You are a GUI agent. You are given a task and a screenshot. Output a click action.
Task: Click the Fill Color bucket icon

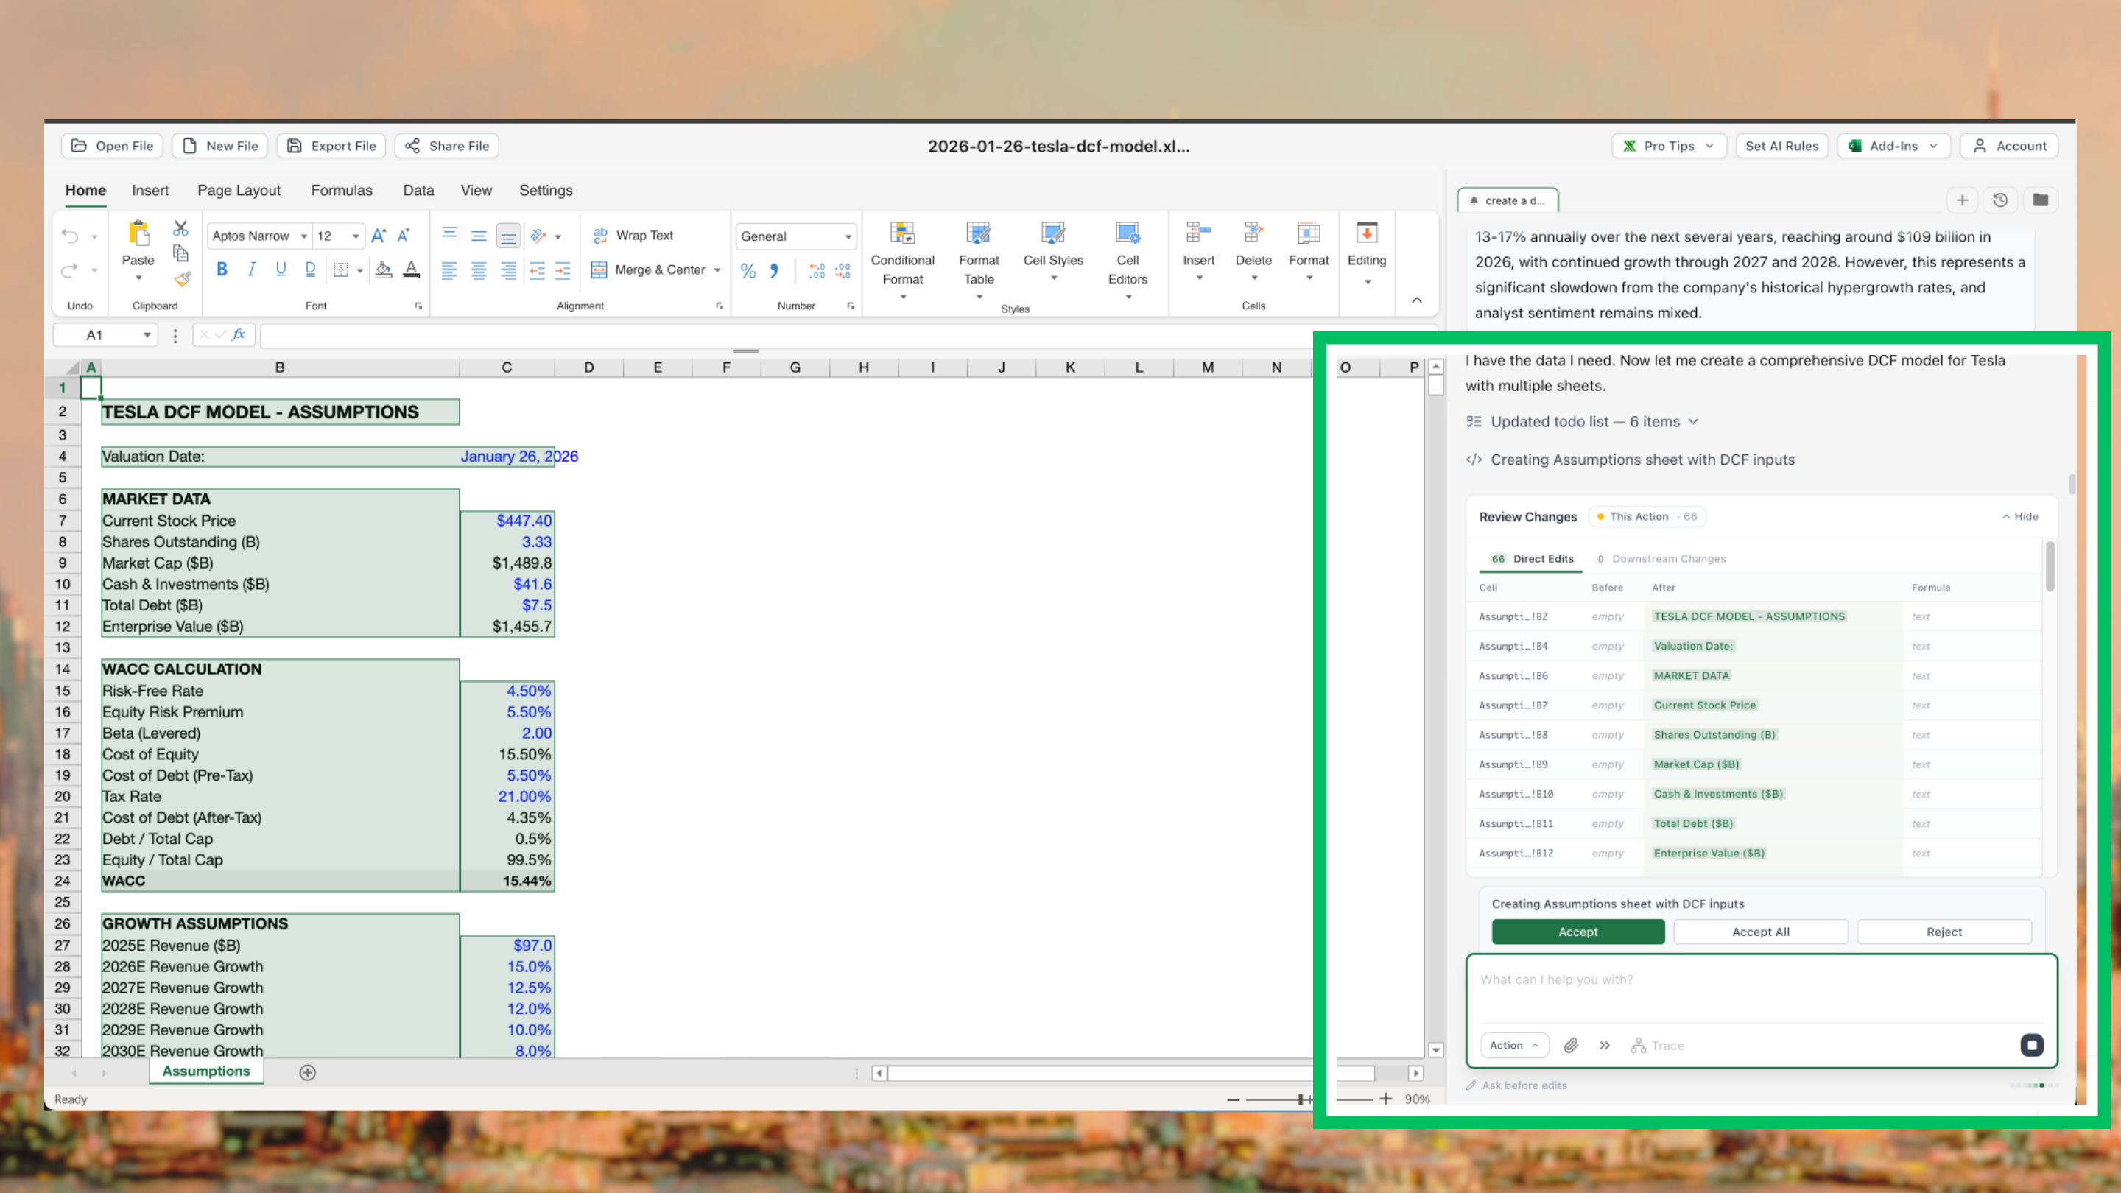[384, 270]
